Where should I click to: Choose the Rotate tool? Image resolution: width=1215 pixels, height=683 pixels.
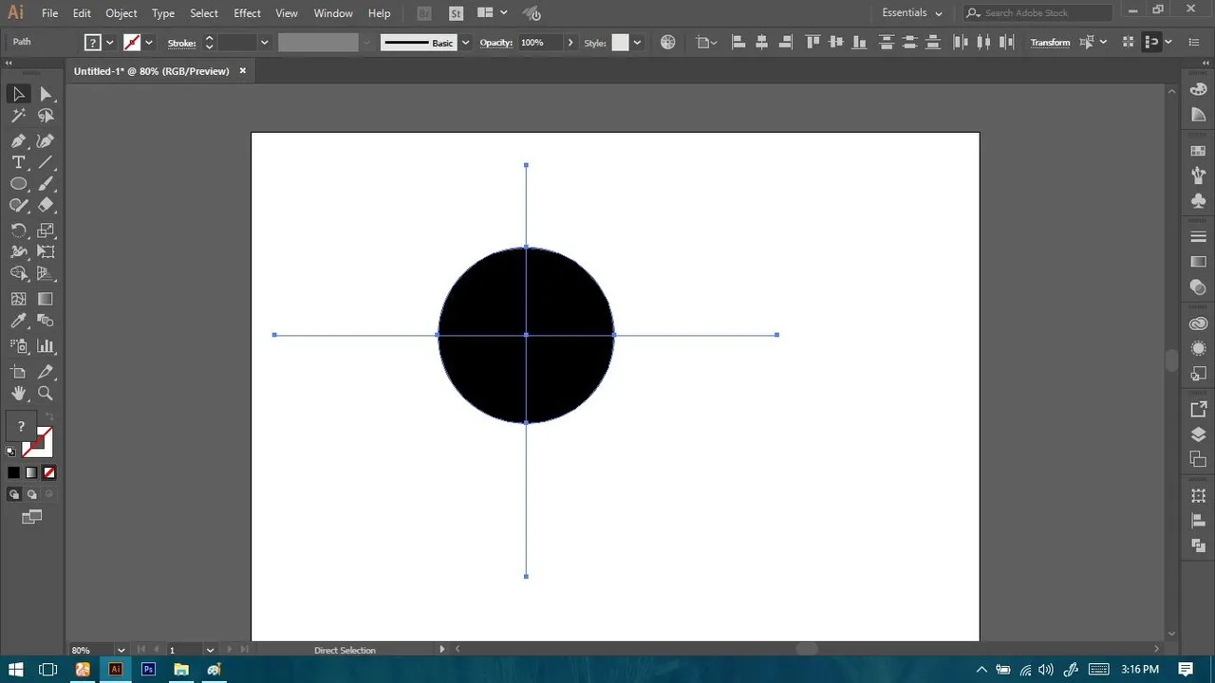click(18, 231)
